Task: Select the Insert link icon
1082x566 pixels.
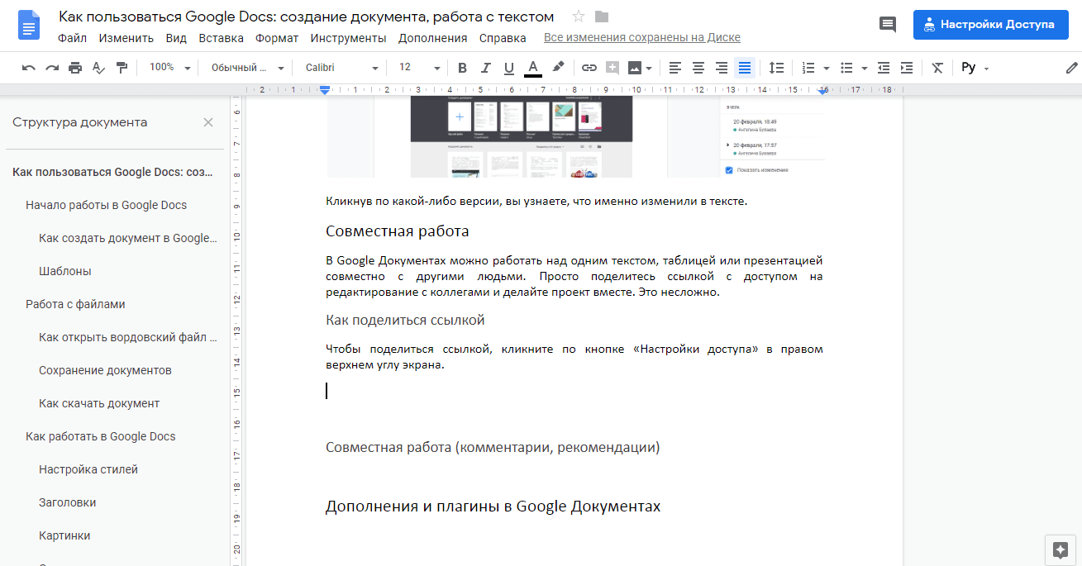Action: 589,68
